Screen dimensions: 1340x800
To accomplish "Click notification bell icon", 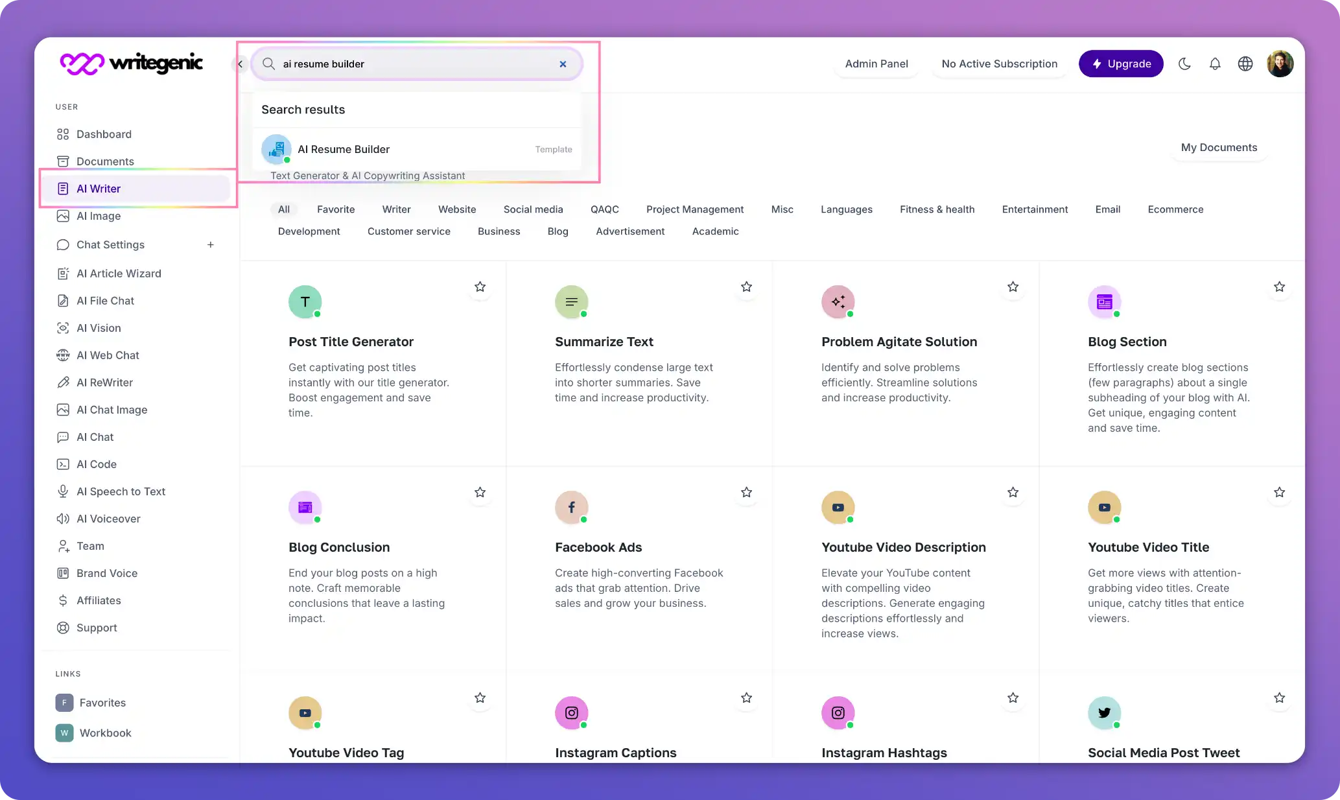I will point(1216,64).
